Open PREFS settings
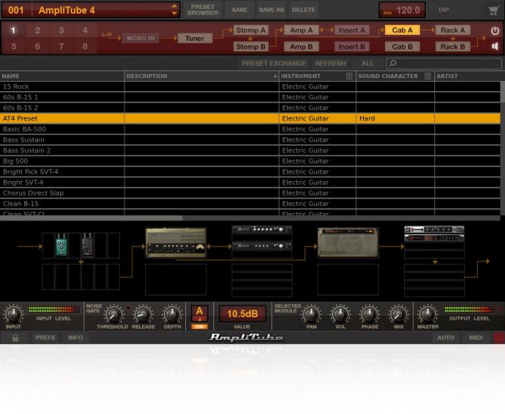The width and height of the screenshot is (505, 414). coord(45,337)
